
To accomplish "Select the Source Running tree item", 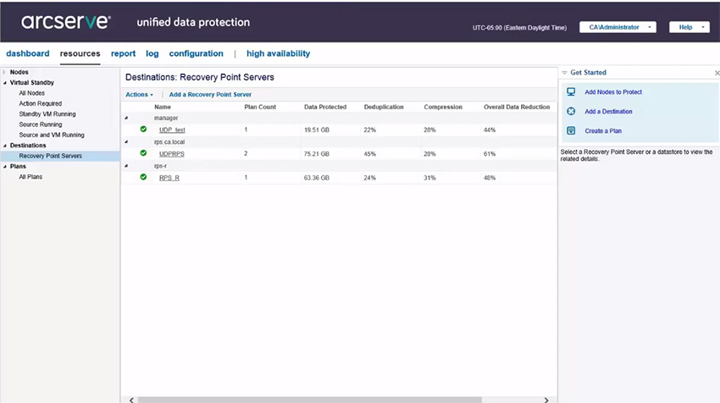I will coord(41,124).
